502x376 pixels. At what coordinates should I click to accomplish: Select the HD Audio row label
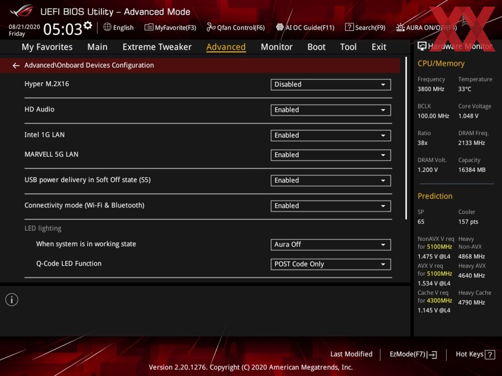pyautogui.click(x=39, y=109)
